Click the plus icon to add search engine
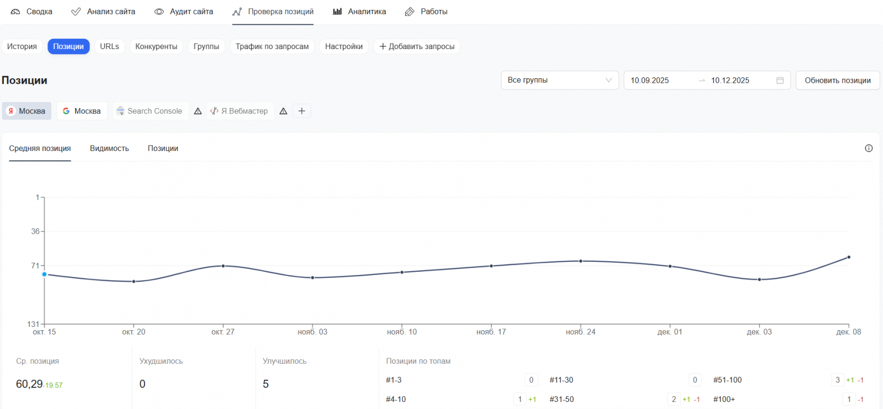This screenshot has width=883, height=409. 301,111
